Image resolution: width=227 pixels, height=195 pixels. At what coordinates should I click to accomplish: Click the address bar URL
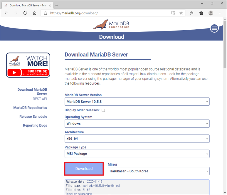(x=74, y=13)
